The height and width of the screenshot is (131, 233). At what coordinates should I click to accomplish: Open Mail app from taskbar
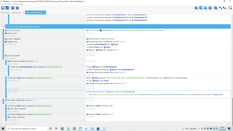pos(74,129)
